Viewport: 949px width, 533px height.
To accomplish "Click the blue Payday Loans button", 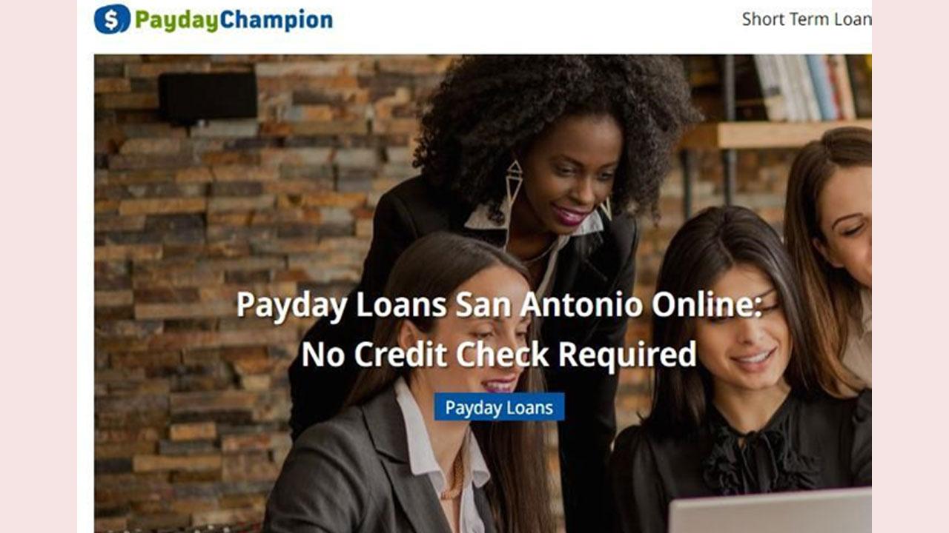I will (x=499, y=407).
